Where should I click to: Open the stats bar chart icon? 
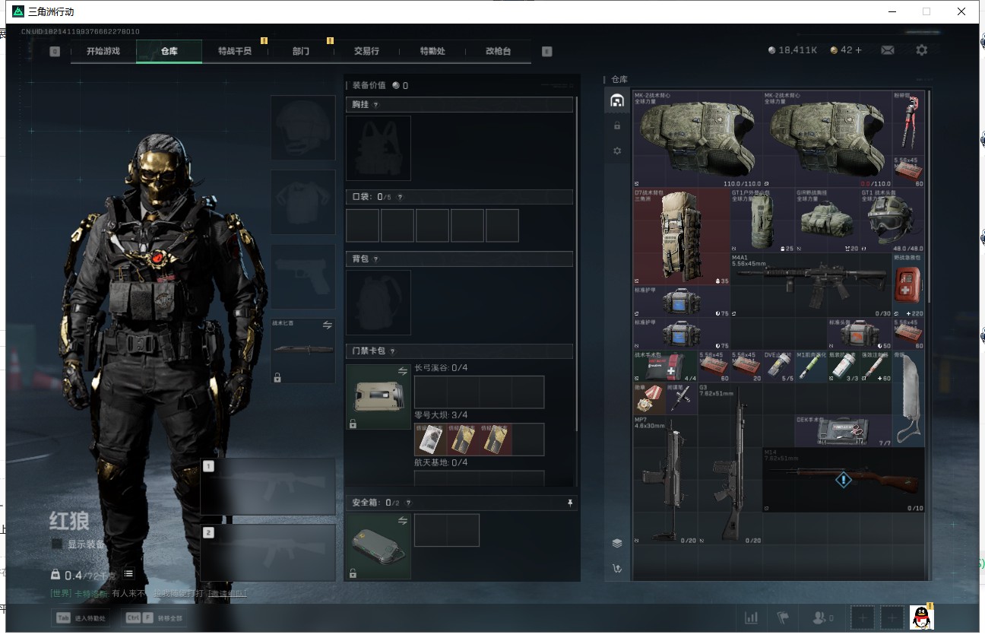pos(751,617)
